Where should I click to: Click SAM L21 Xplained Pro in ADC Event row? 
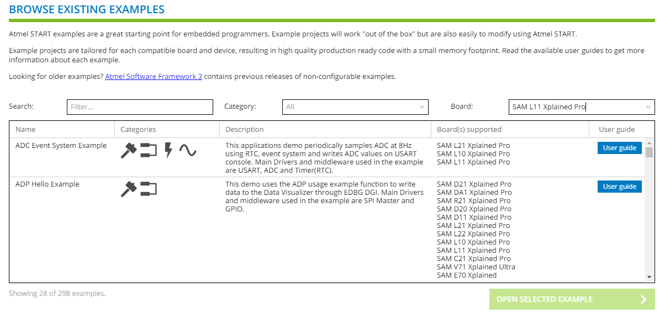[x=473, y=146]
